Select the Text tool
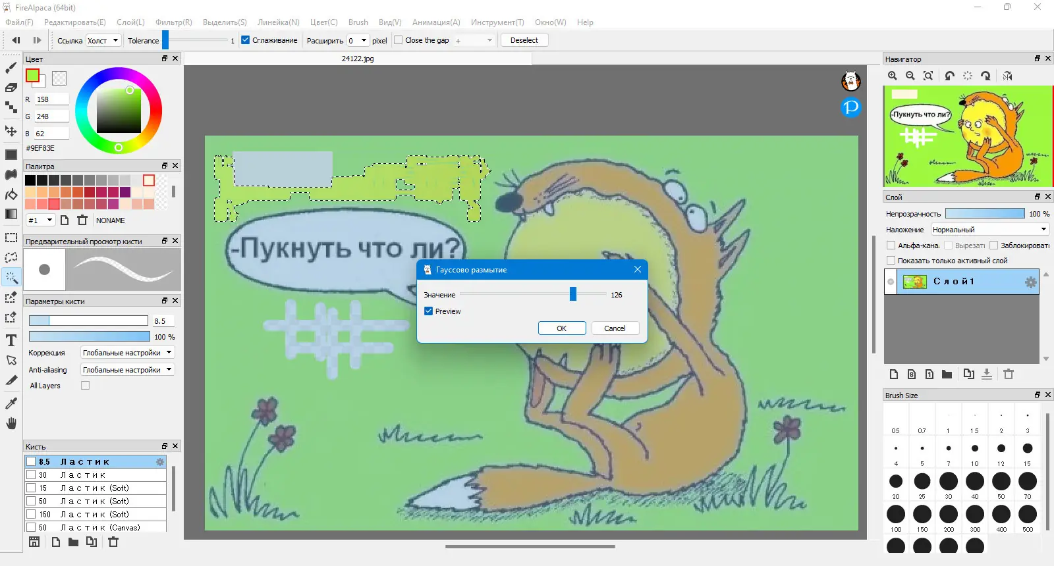Viewport: 1054px width, 566px height. [11, 340]
